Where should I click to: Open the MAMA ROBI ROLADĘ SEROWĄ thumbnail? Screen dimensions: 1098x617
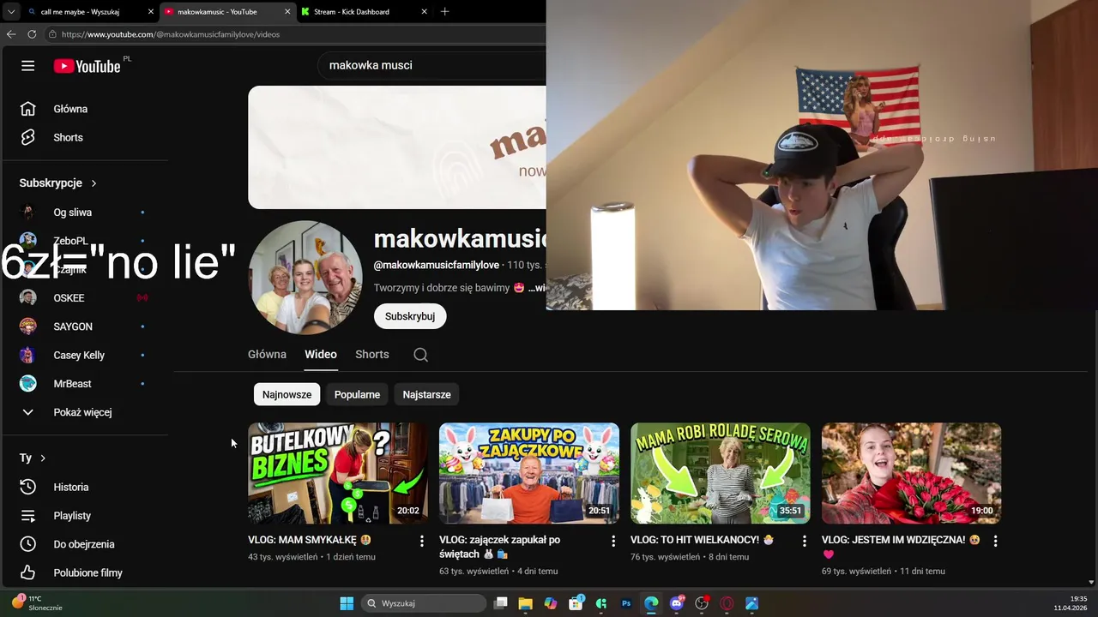[721, 473]
